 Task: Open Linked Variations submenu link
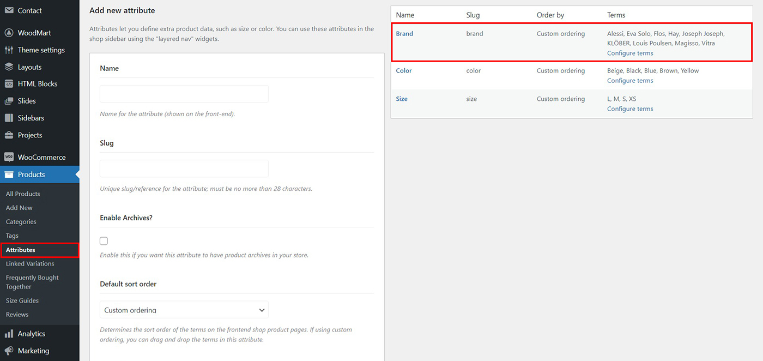(x=30, y=263)
